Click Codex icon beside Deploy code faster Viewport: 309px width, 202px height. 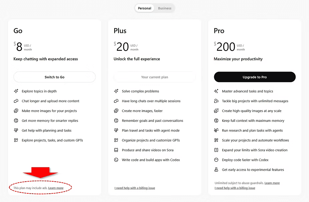tap(216, 160)
